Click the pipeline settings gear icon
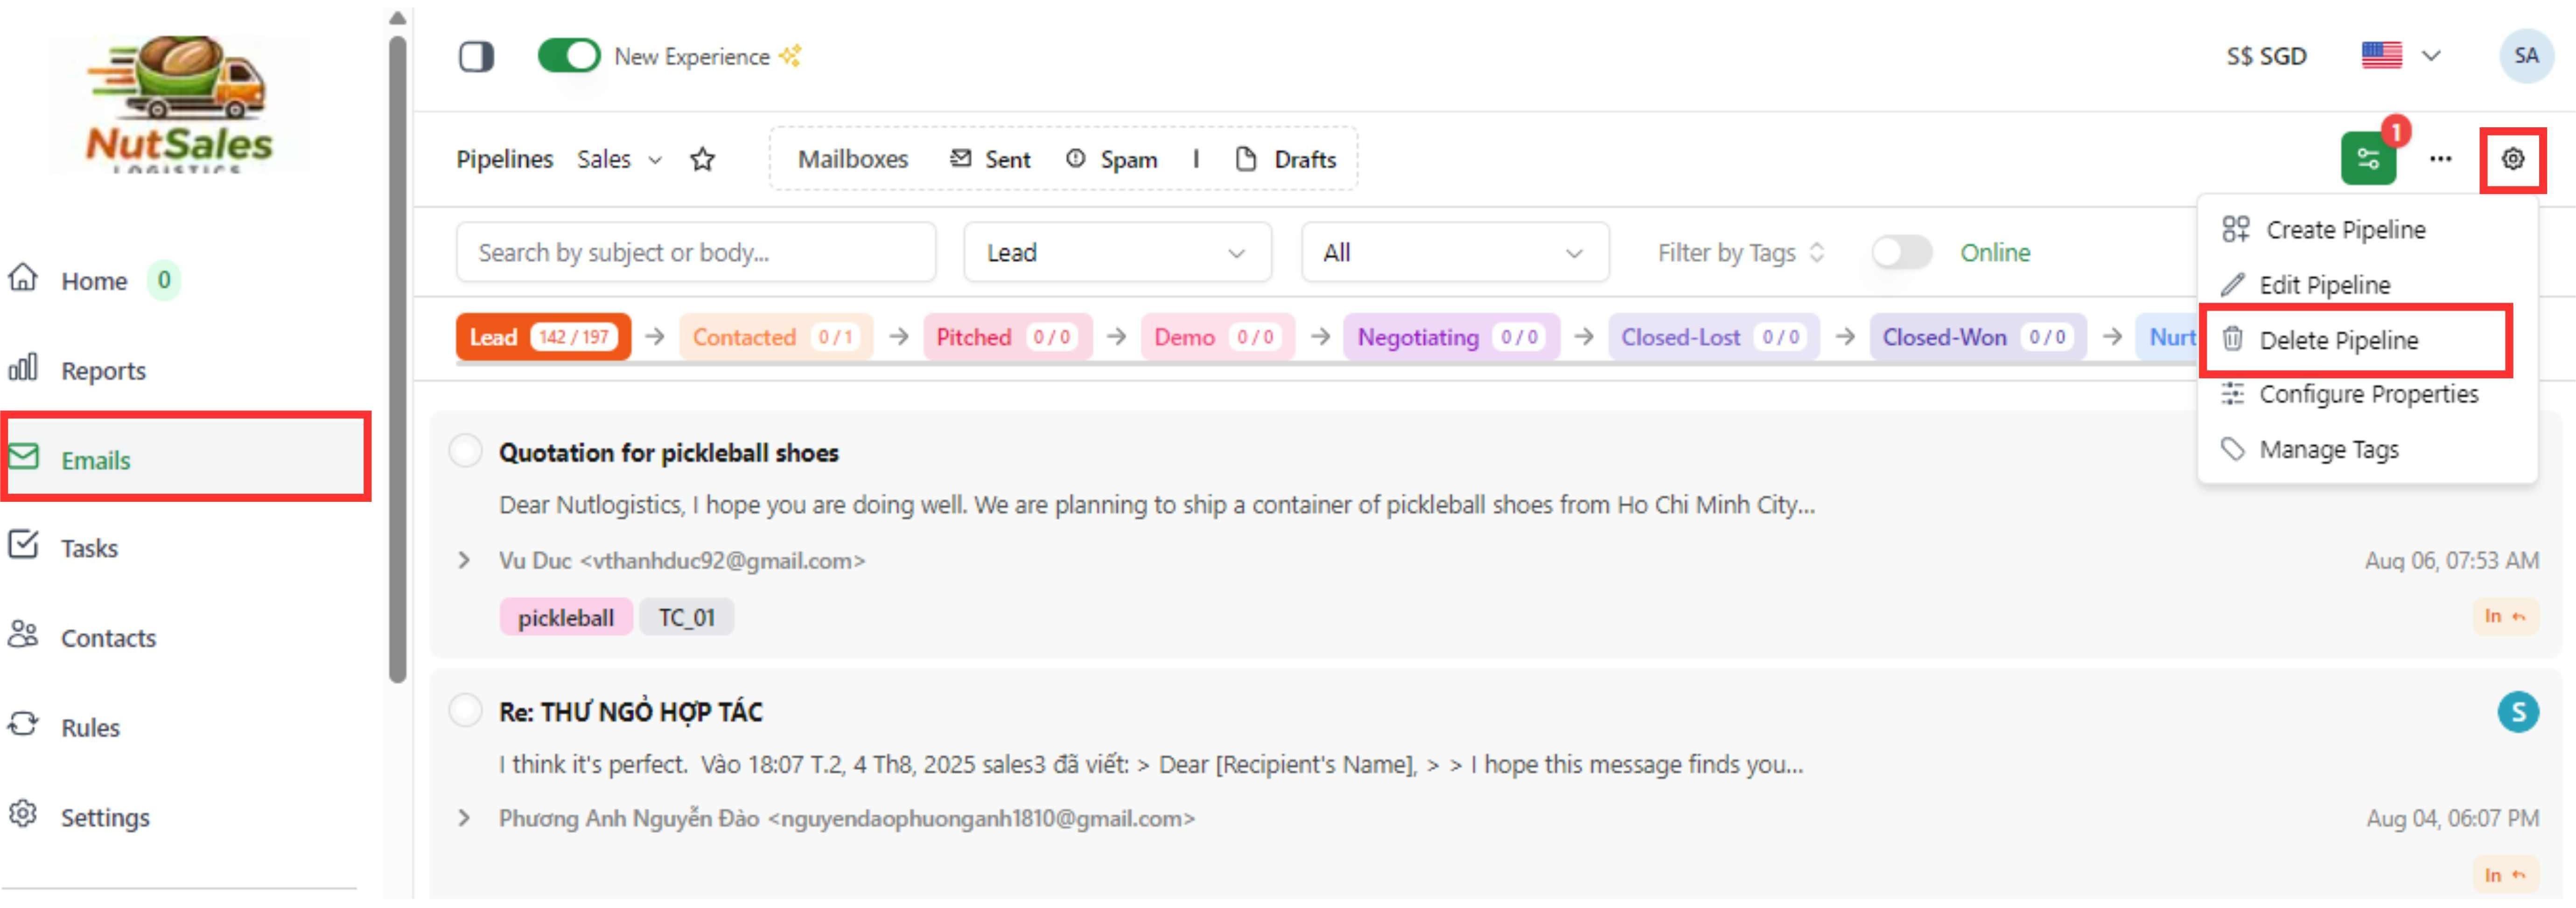 pyautogui.click(x=2512, y=159)
